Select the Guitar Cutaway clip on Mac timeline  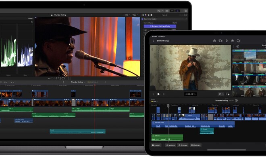(x=135, y=94)
